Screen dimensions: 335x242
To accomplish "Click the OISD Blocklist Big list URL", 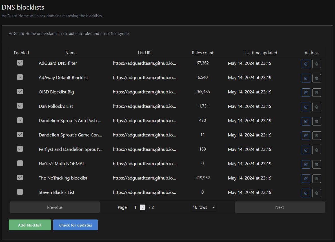I will [145, 92].
